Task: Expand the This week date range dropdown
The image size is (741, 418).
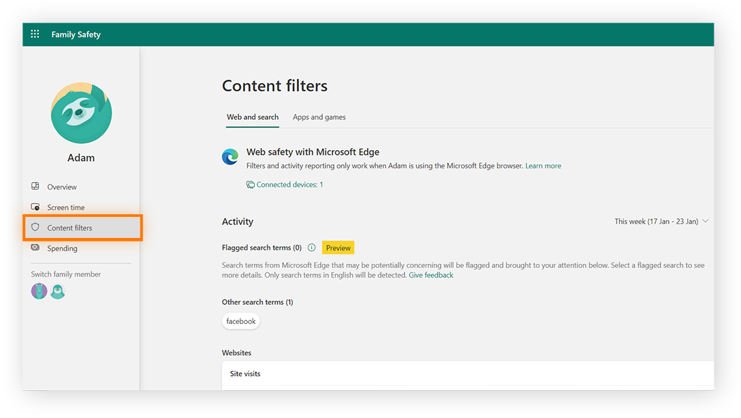Action: 656,221
